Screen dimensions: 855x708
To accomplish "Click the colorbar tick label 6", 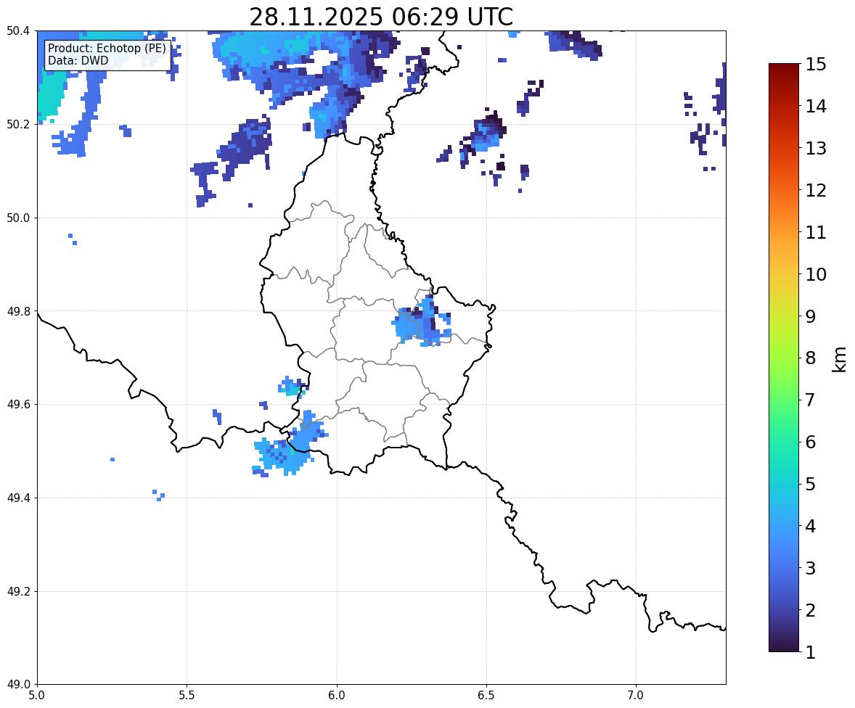I will (x=811, y=442).
